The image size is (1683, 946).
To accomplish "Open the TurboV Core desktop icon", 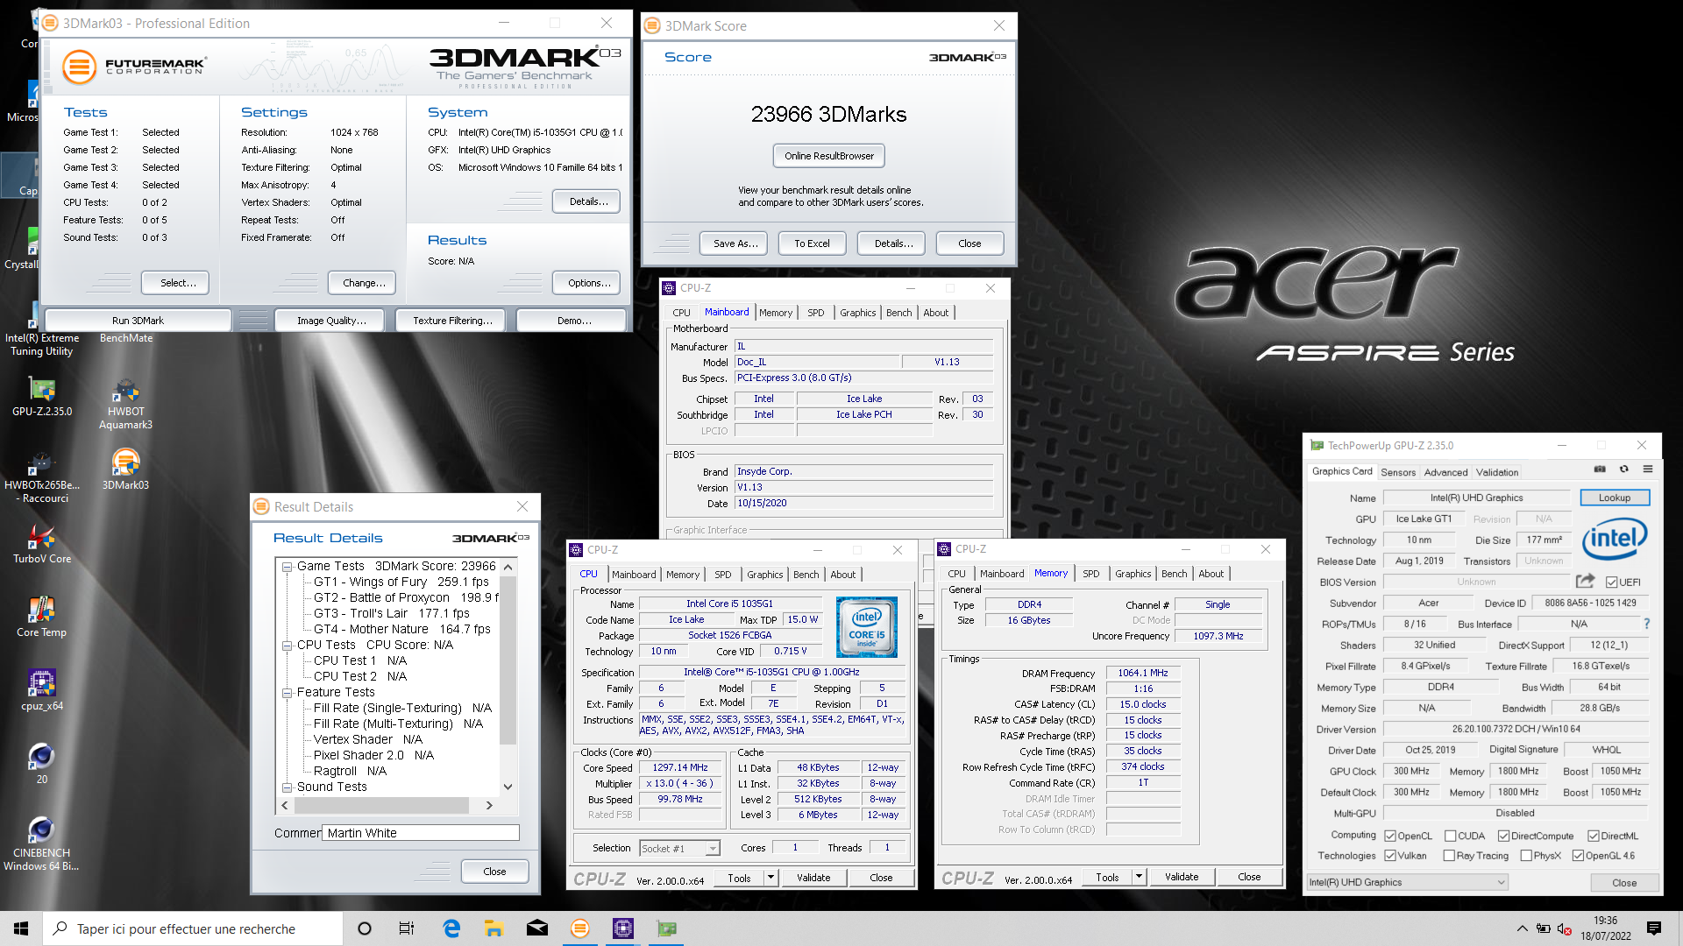I will pyautogui.click(x=42, y=543).
